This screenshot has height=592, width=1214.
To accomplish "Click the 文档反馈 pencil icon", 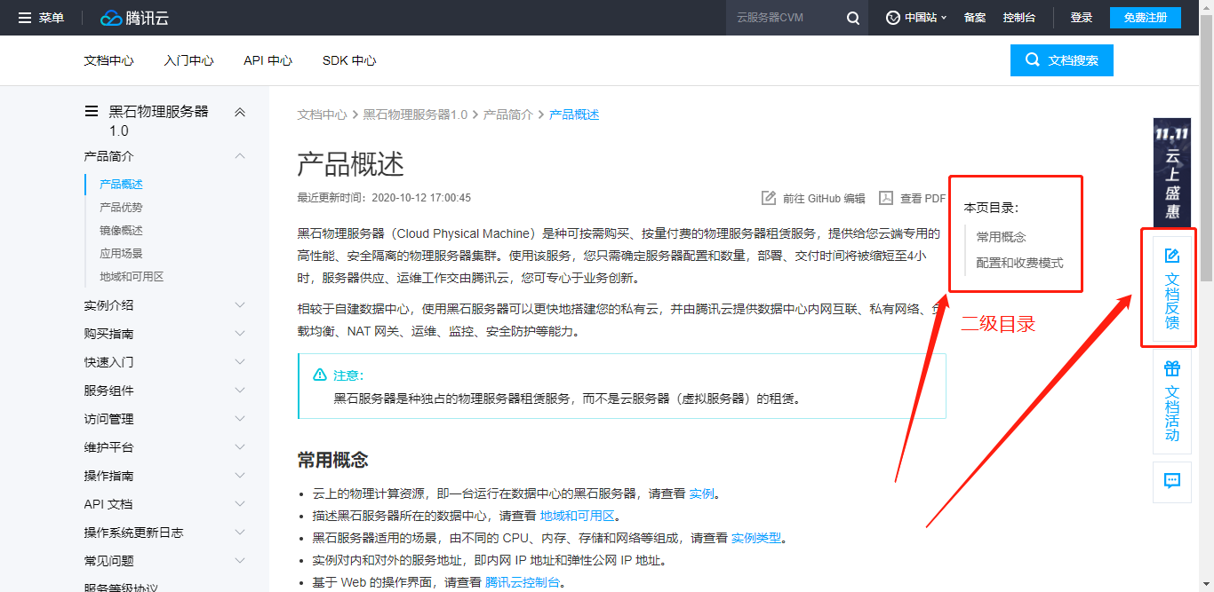I will (1172, 256).
